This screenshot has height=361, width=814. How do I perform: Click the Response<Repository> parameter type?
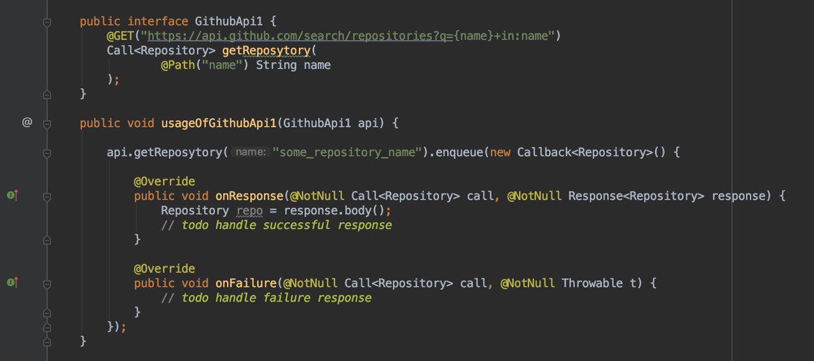coord(636,196)
